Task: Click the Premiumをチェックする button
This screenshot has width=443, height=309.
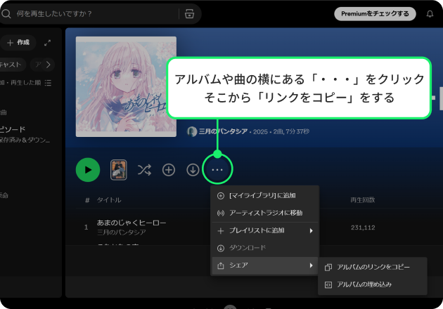Action: 375,13
